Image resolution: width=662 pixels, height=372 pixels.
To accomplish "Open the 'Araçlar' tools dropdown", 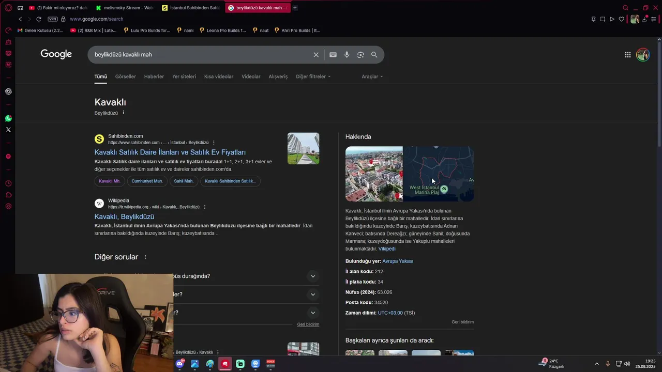I will (x=372, y=76).
